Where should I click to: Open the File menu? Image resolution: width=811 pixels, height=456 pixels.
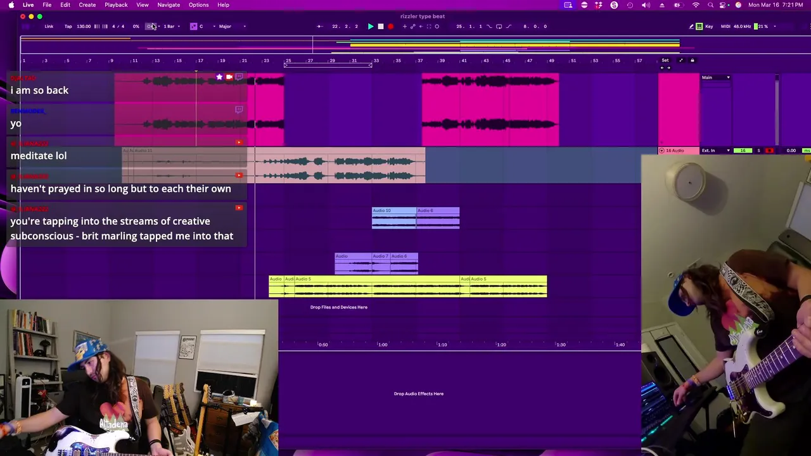tap(47, 5)
